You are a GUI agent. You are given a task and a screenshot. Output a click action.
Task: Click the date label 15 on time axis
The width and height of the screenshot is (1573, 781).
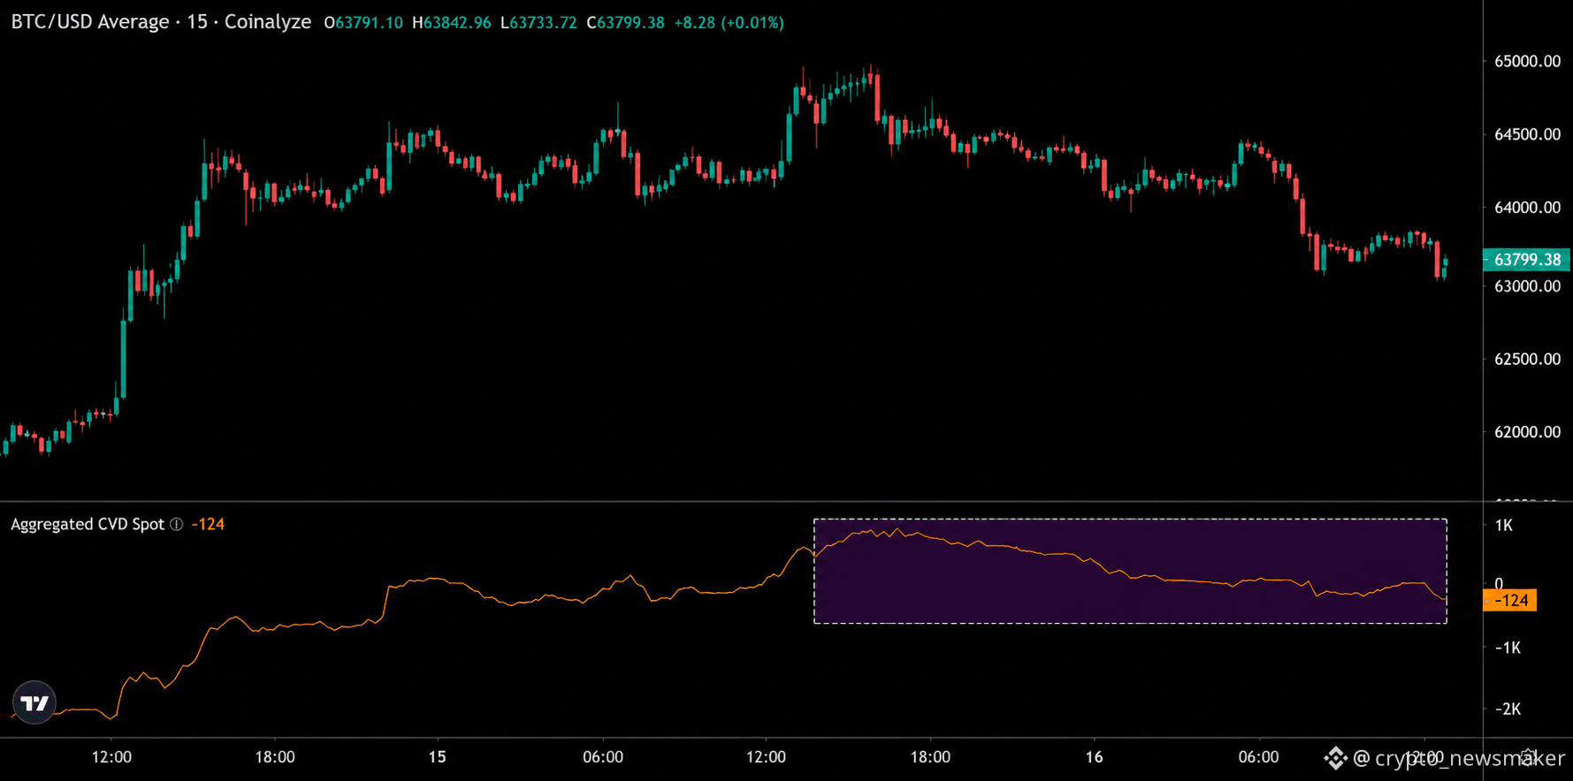[437, 757]
